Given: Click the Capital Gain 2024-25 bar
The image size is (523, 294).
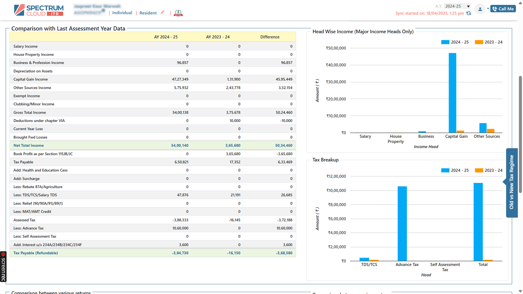Looking at the screenshot, I should 452,93.
